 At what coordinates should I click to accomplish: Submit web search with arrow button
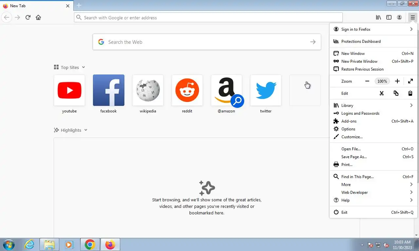click(x=313, y=42)
